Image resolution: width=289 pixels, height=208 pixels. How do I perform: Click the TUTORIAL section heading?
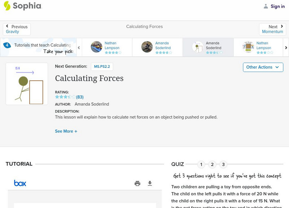coord(19,164)
